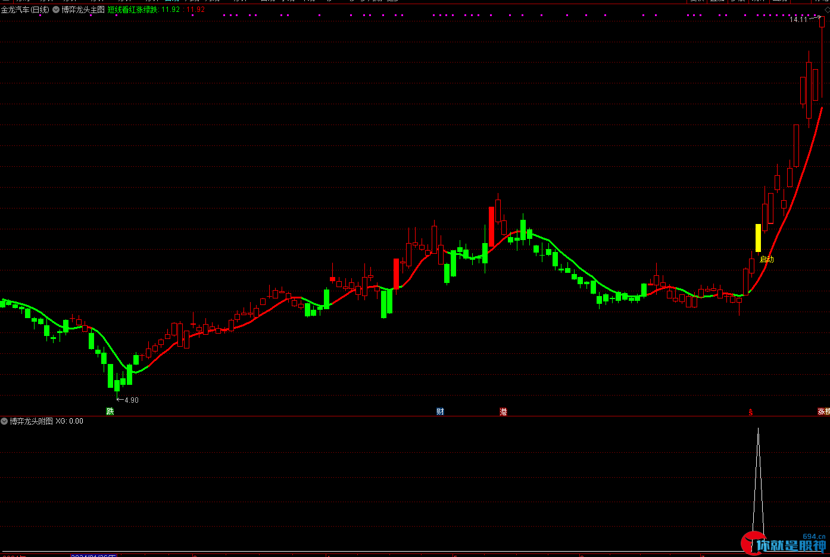Click the 涨停 marker at right edge
The height and width of the screenshot is (557, 830).
pos(823,411)
